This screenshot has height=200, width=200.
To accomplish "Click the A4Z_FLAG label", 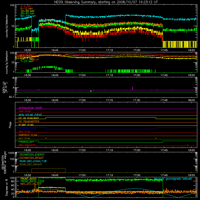I will click(x=24, y=138).
